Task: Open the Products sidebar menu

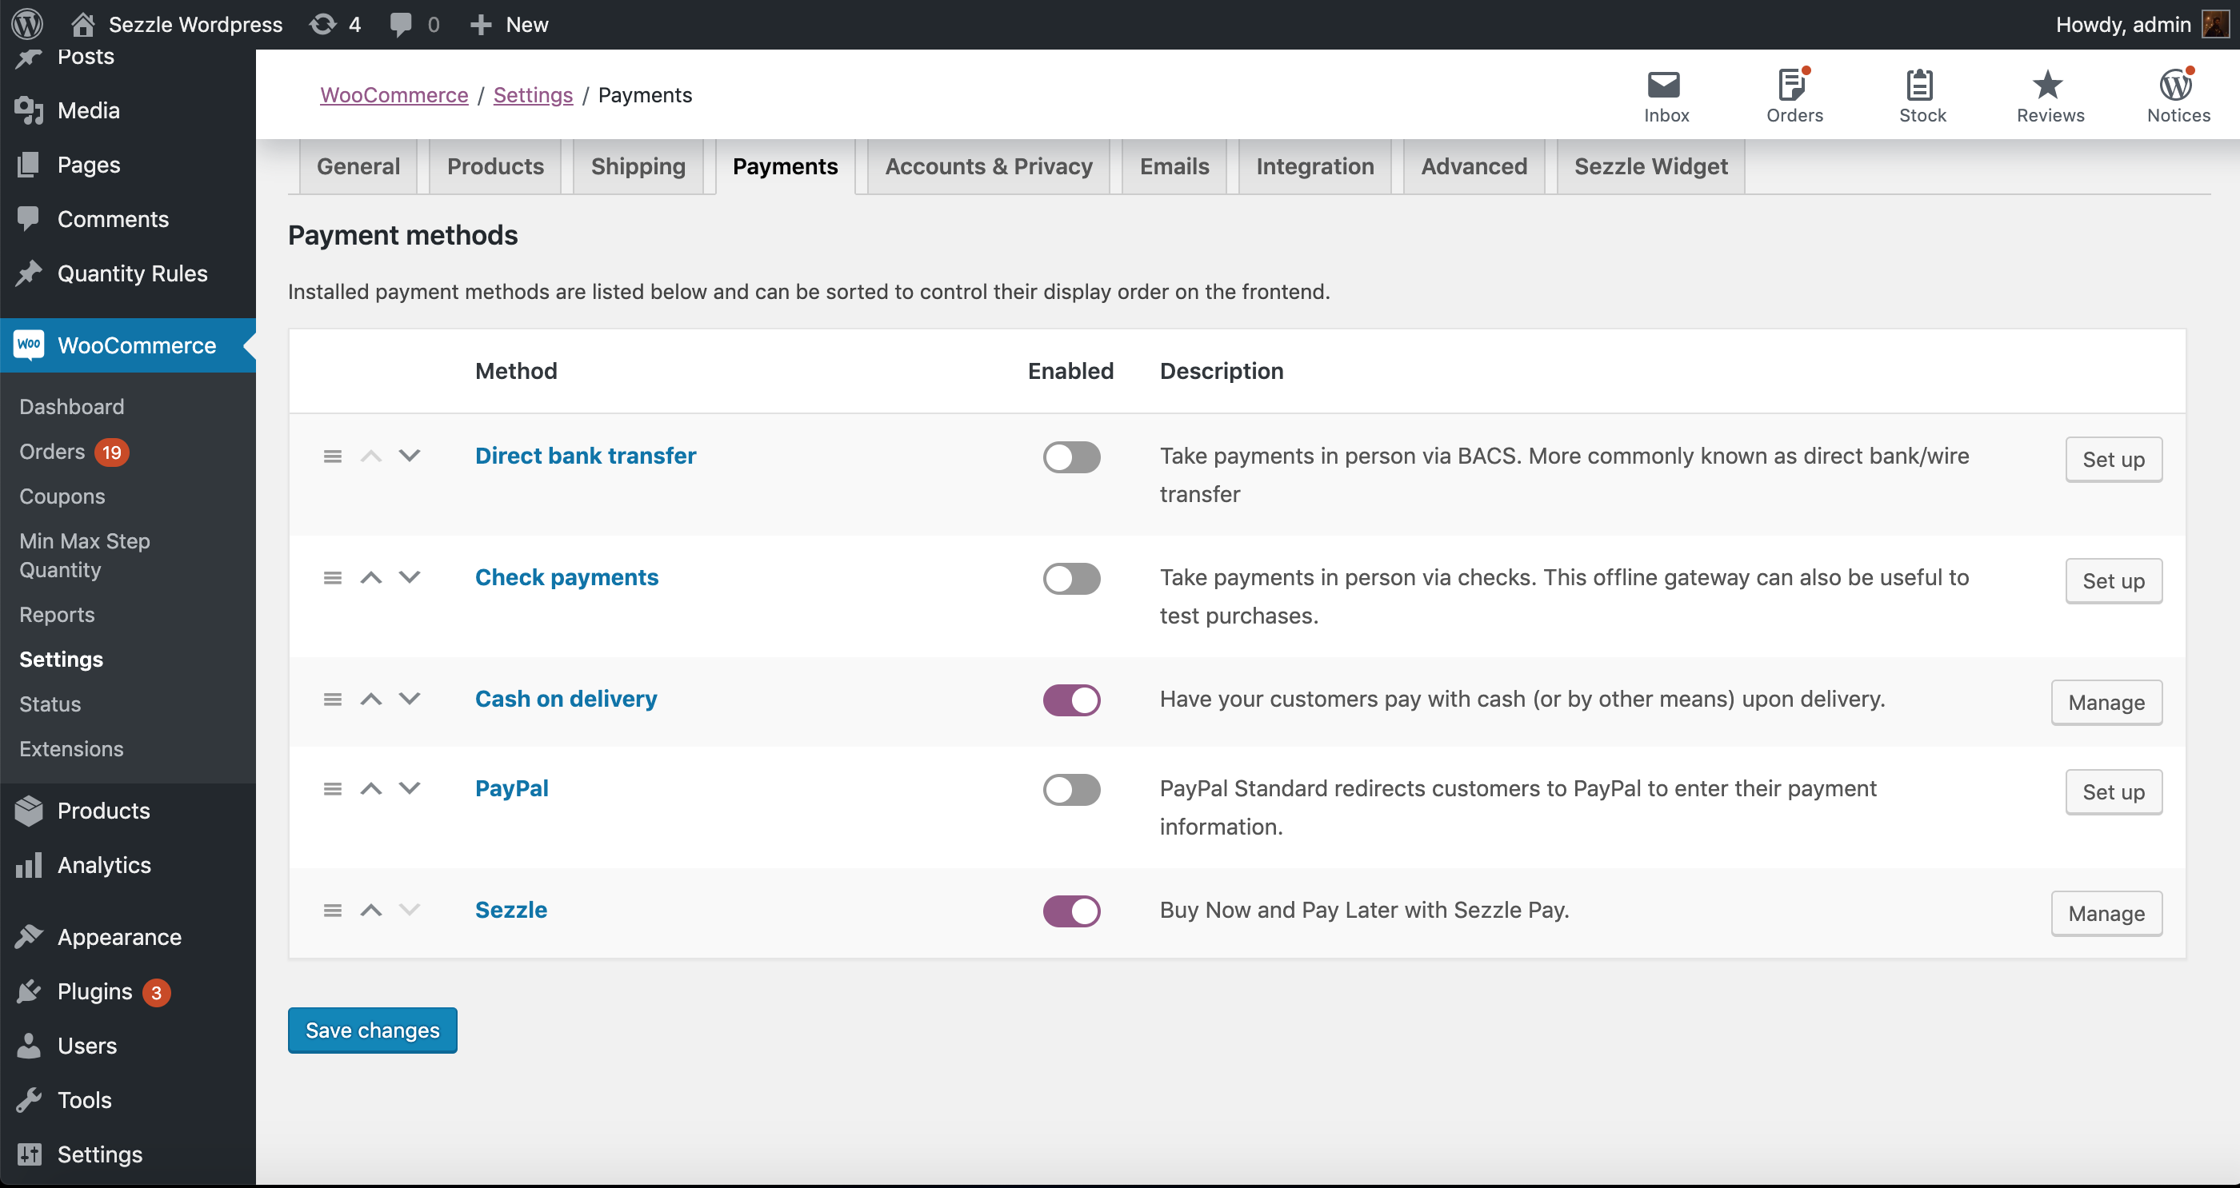Action: pos(128,811)
